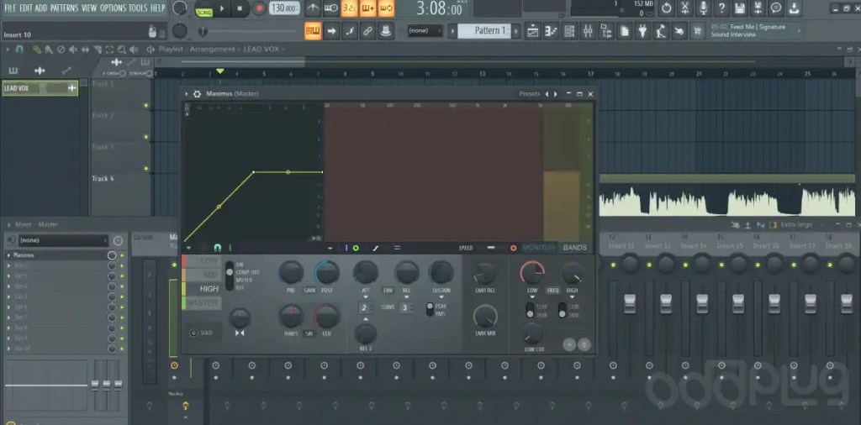
Task: Select the LOW band tab
Action: click(x=202, y=261)
